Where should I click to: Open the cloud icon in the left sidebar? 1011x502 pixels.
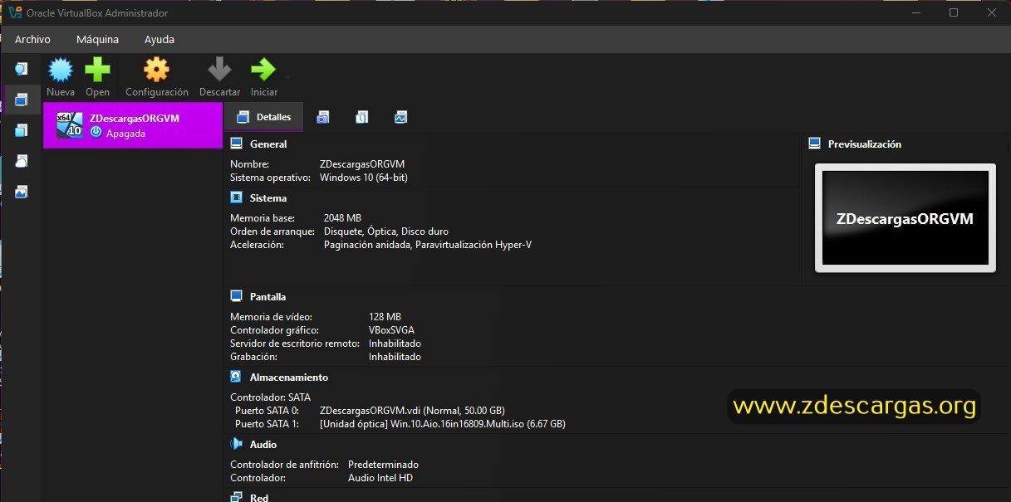pos(22,161)
